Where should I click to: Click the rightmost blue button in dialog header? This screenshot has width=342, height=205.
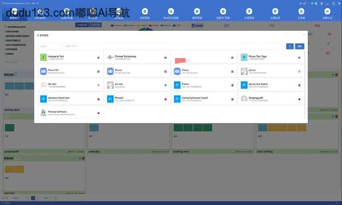[x=299, y=46]
